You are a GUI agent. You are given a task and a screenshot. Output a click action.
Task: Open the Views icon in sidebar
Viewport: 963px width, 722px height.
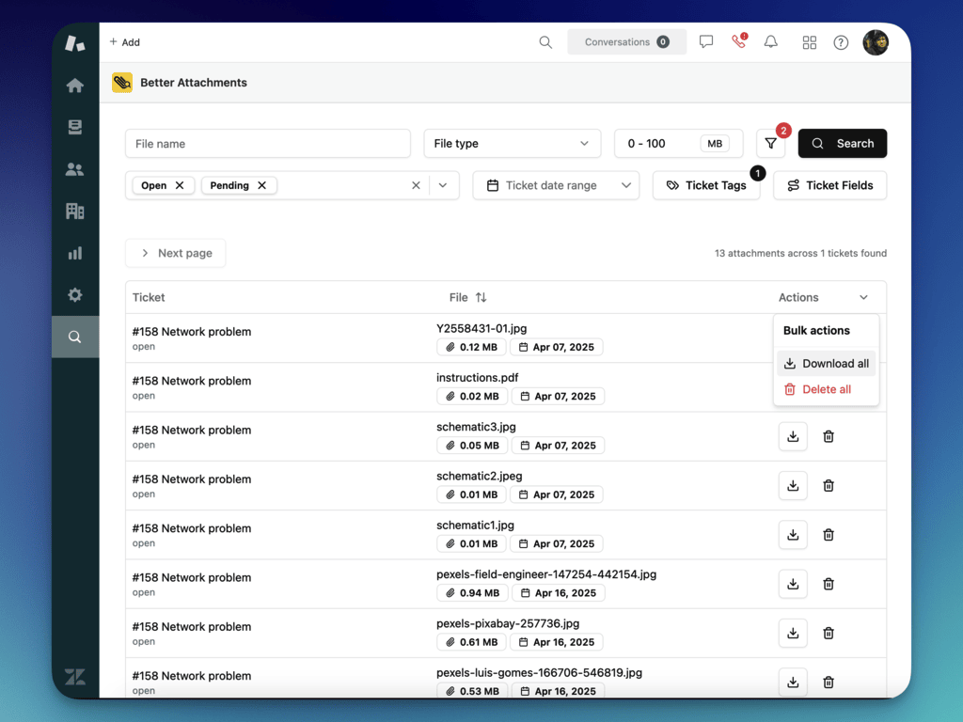point(75,128)
